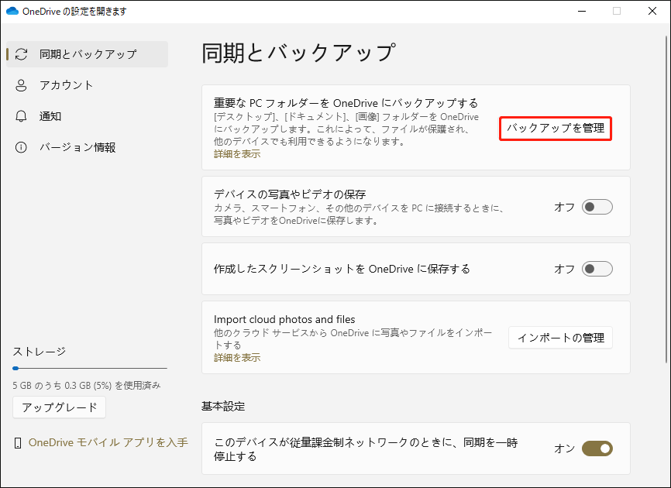Open 詳細を表示 link under PC folder backup
The image size is (671, 488).
[x=237, y=154]
